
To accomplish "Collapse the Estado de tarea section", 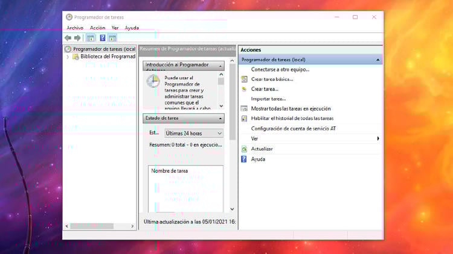I will [x=220, y=118].
